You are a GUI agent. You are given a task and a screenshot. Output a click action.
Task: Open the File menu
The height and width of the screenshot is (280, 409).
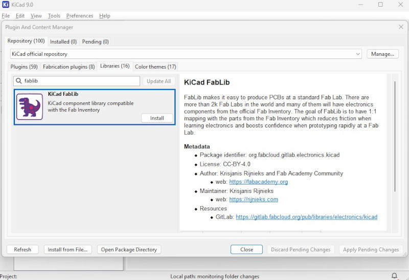pyautogui.click(x=6, y=16)
